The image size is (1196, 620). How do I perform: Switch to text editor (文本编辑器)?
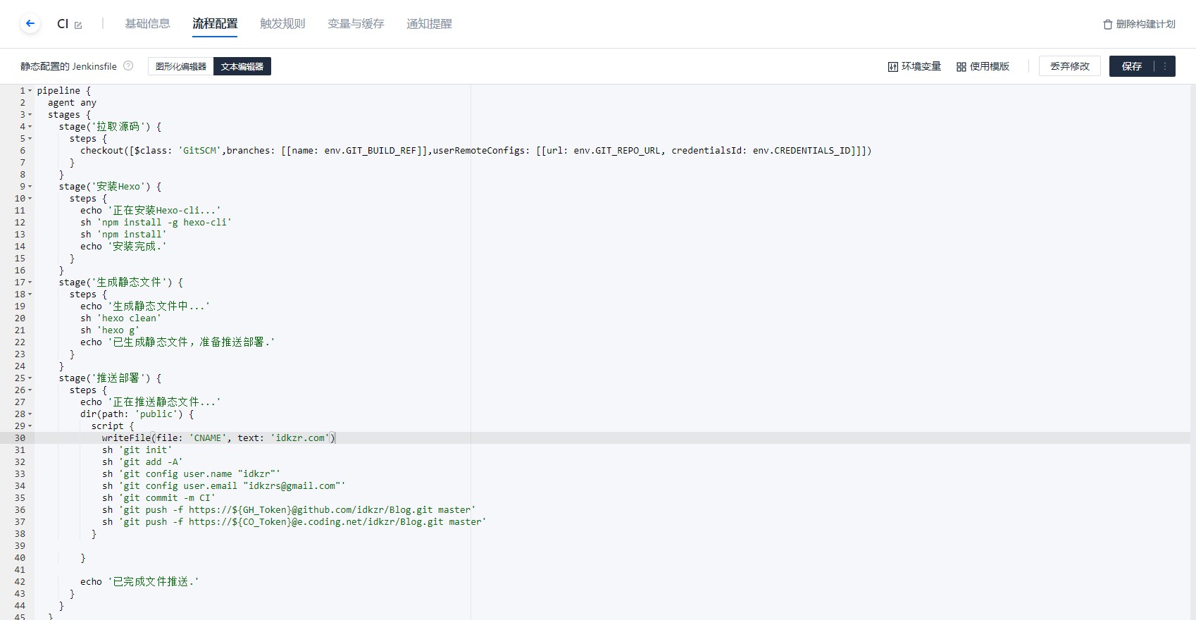tap(242, 66)
